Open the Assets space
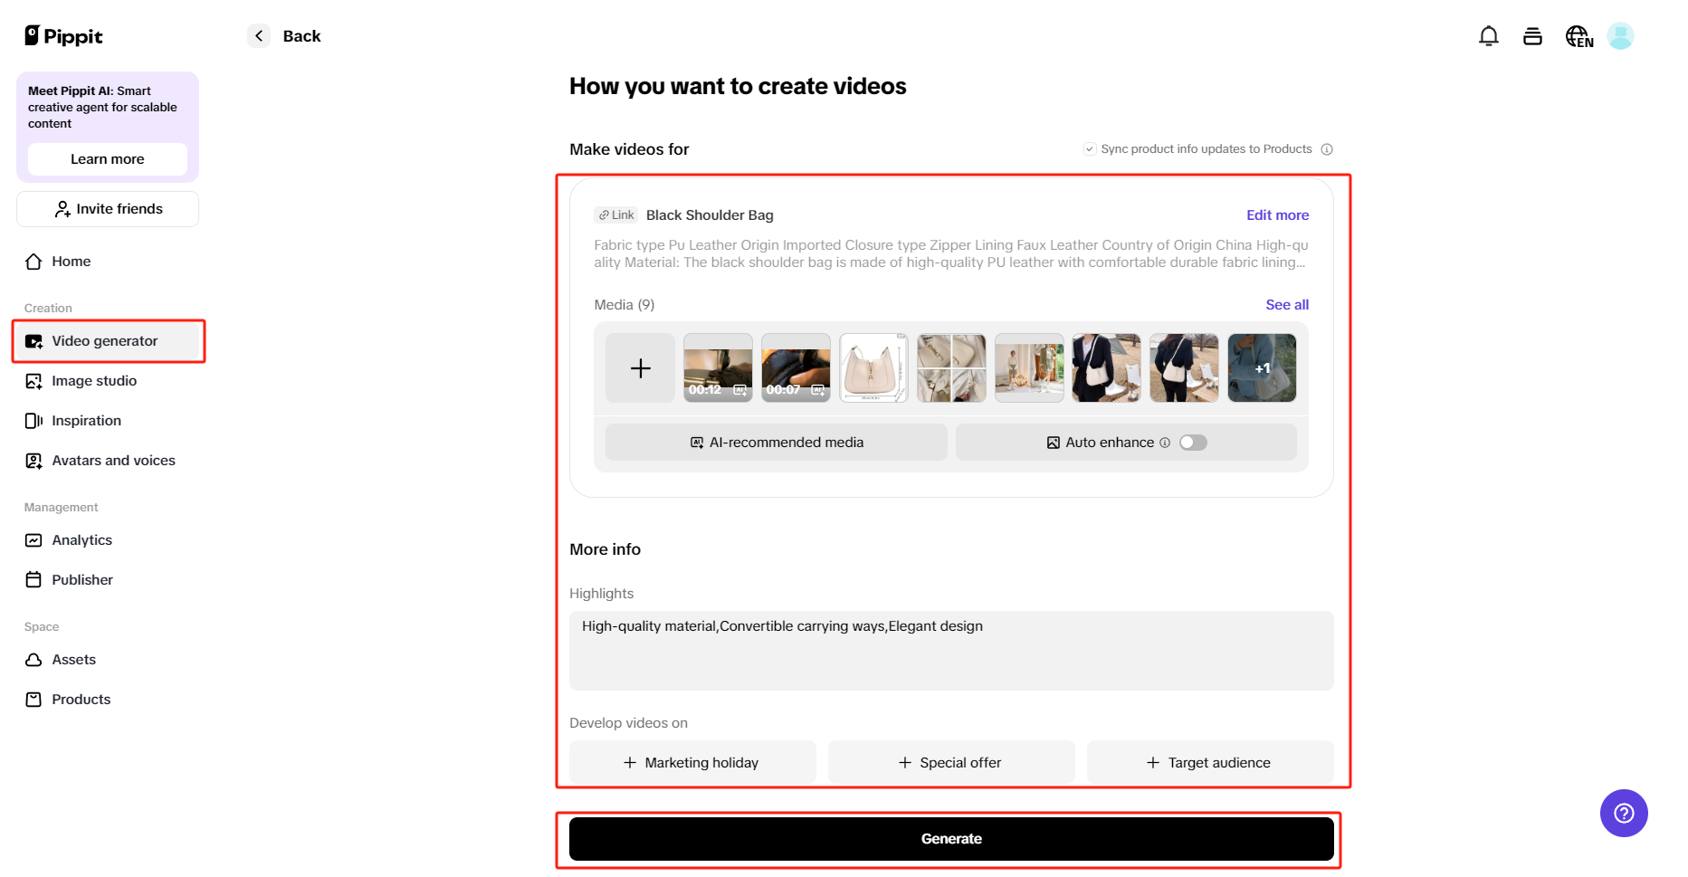The height and width of the screenshot is (877, 1688). click(74, 659)
